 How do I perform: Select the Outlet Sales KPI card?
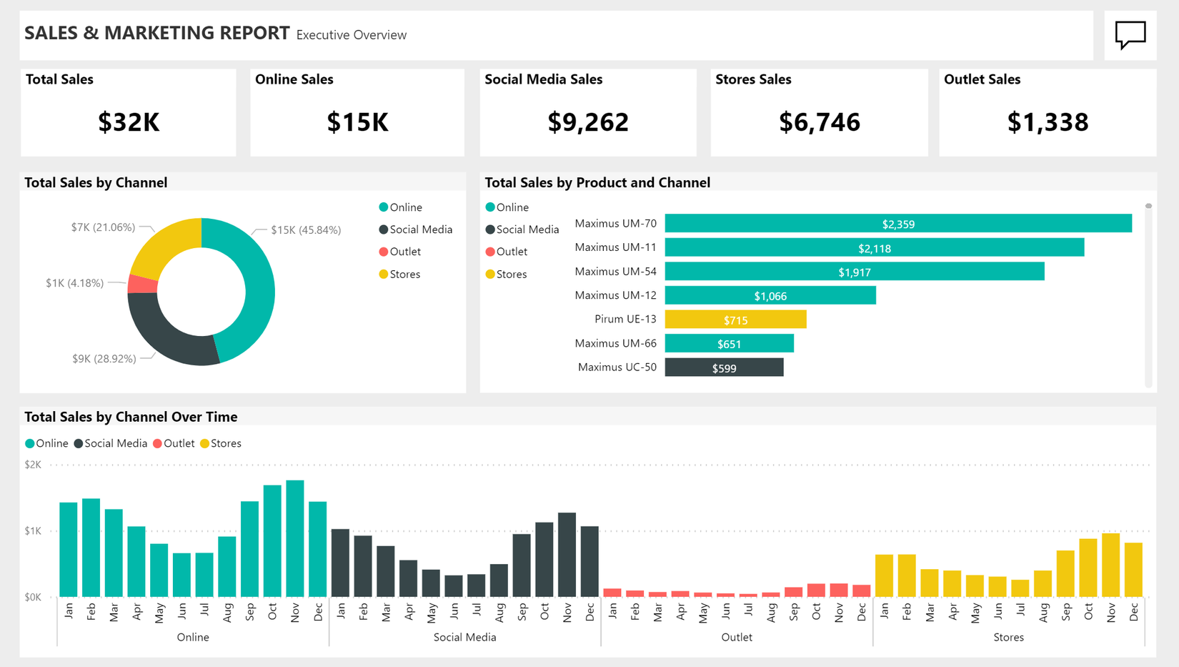1047,112
